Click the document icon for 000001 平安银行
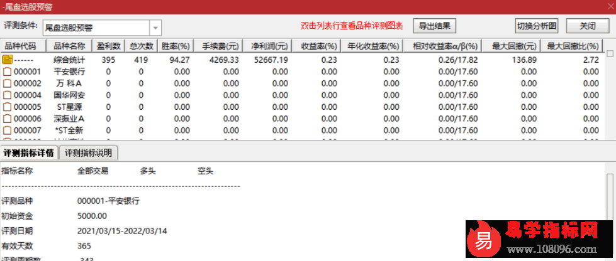 point(8,72)
